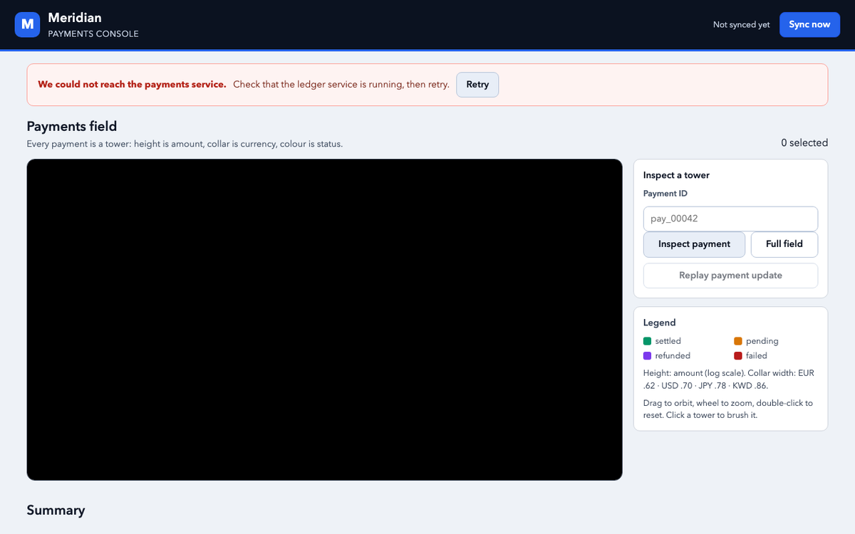This screenshot has height=534, width=855.
Task: Click the black payments field canvas
Action: coord(324,320)
